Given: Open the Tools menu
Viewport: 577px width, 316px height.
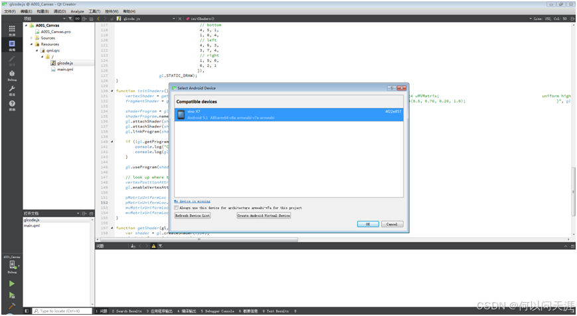Looking at the screenshot, I should click(x=94, y=11).
